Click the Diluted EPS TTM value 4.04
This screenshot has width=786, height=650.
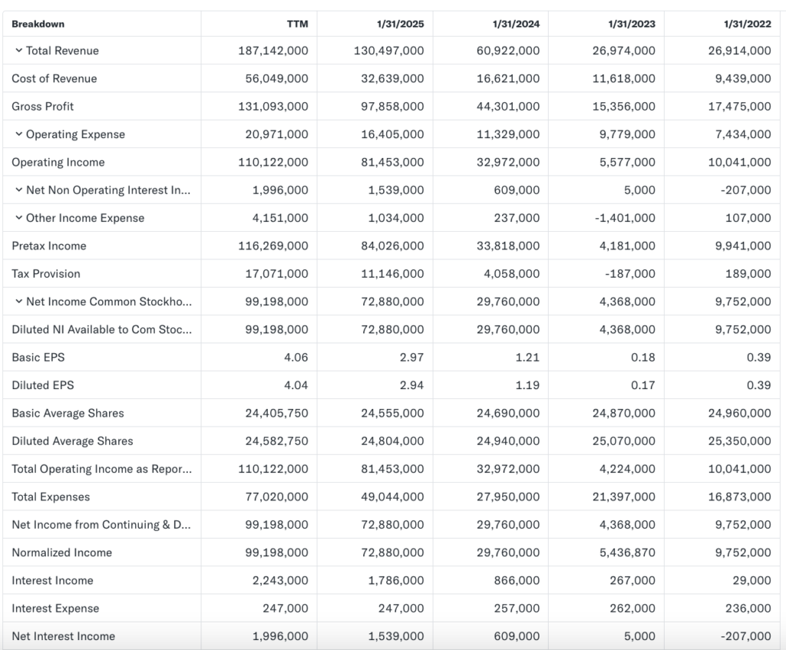click(x=295, y=385)
